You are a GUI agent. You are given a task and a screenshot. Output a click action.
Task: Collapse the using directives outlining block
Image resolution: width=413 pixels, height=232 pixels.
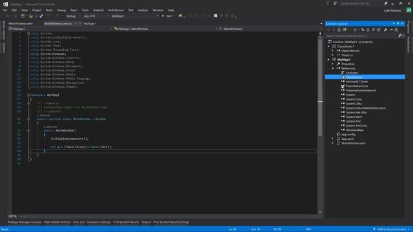coord(28,34)
